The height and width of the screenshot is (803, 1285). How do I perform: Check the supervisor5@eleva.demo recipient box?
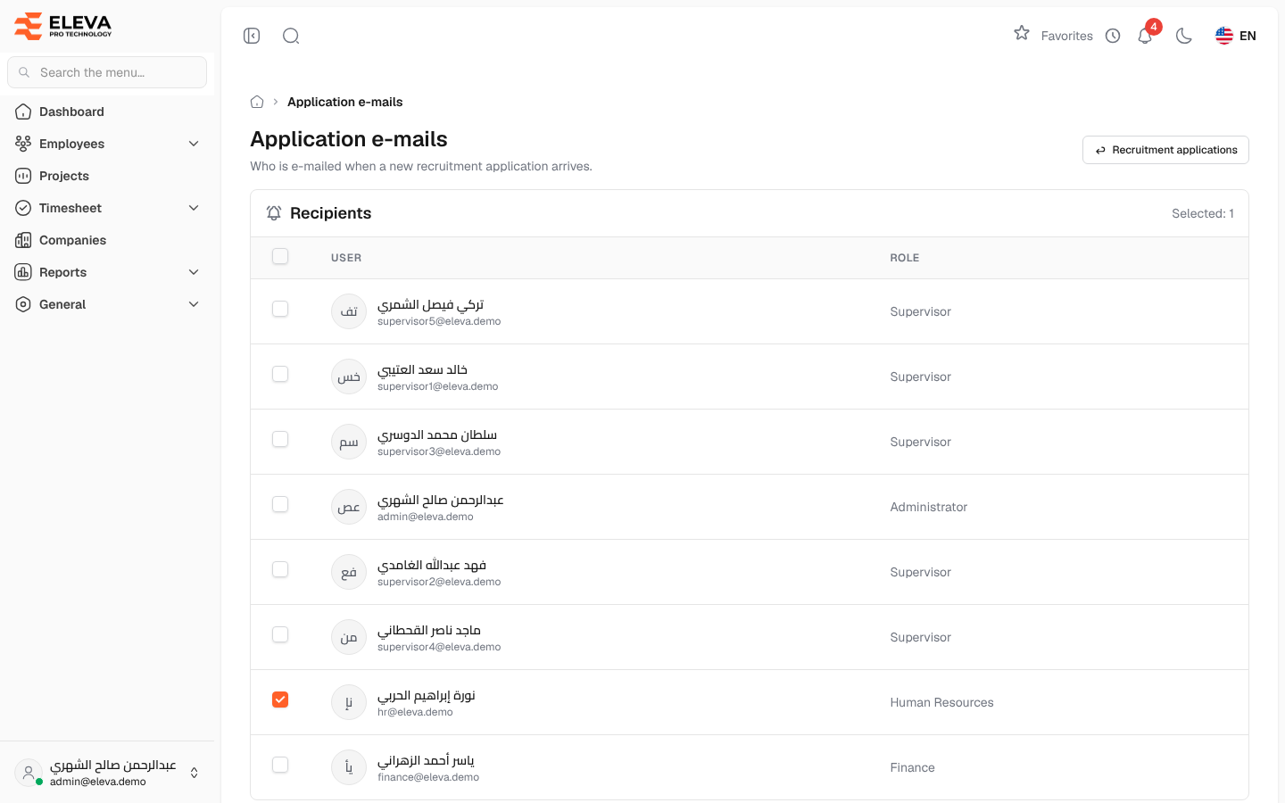280,309
